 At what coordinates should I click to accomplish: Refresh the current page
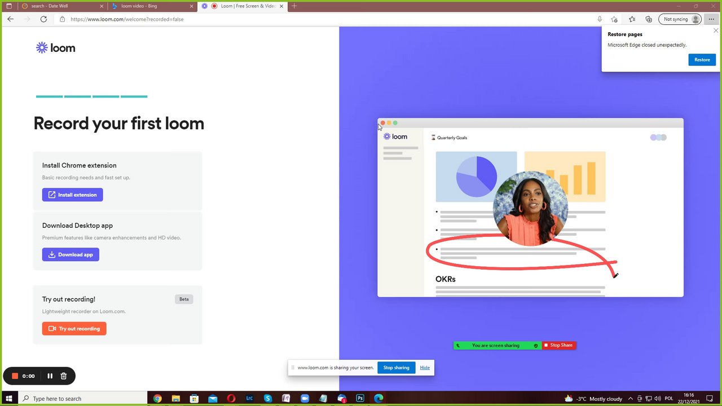coord(43,19)
